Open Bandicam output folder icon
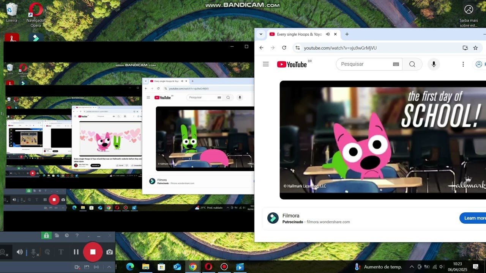Screen dimensions: 486x273 [x=57, y=235]
